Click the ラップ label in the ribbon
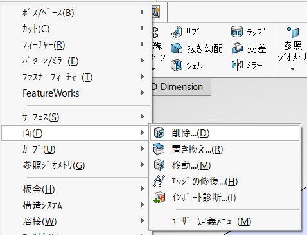Screen dimensions: 307x235 pos(256,32)
